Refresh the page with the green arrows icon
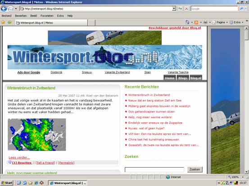Viewport: 249px width, 186px height. pos(180,9)
